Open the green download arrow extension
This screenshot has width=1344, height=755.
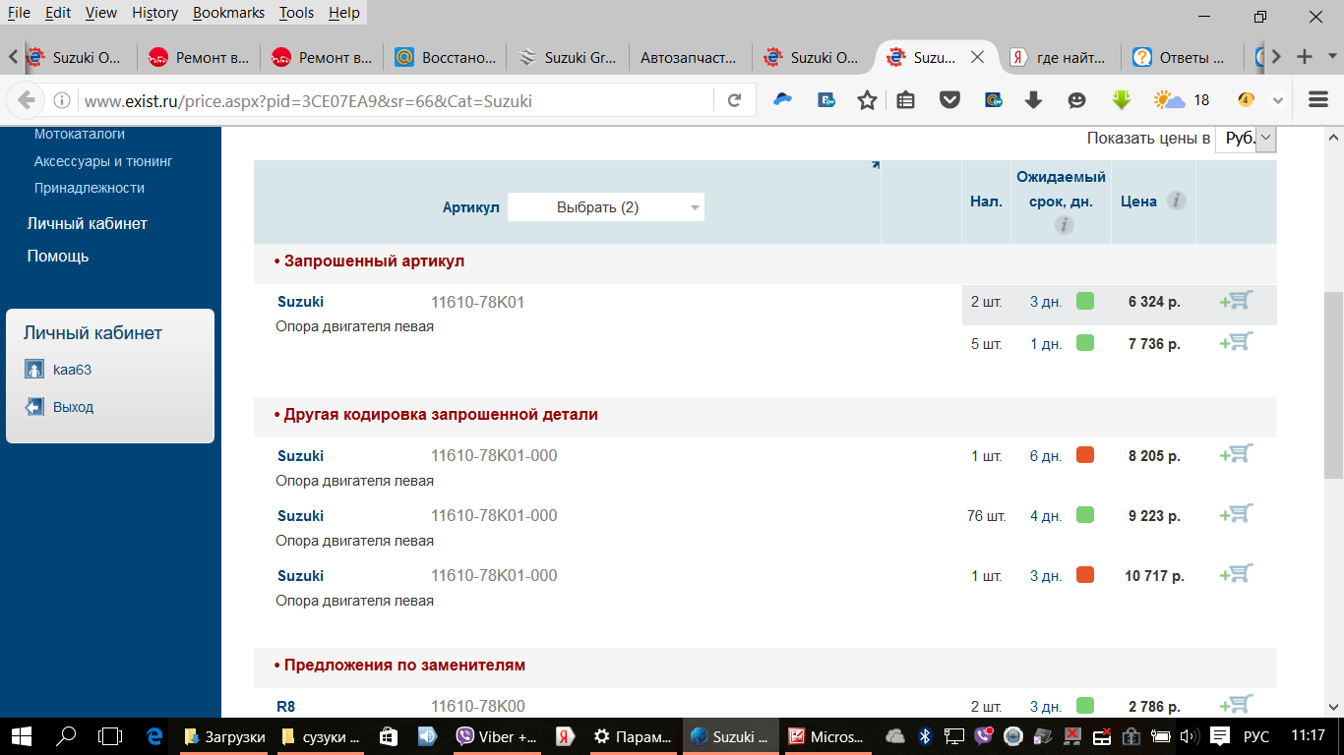coord(1121,100)
